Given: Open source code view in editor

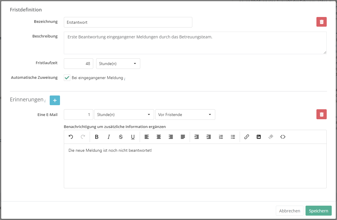Looking at the screenshot, I should click(x=283, y=137).
